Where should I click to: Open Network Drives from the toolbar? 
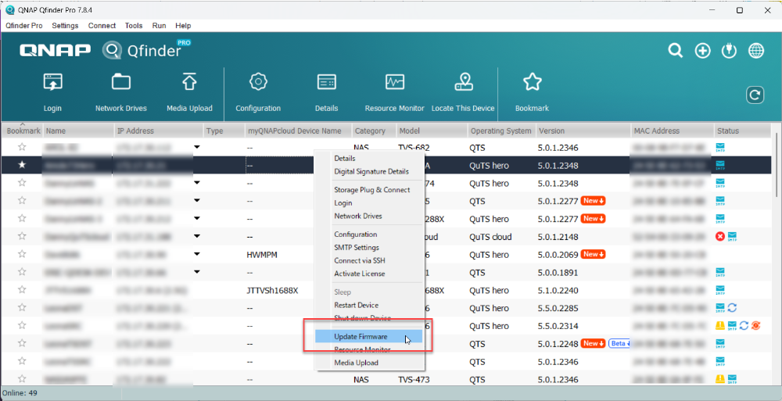click(x=120, y=82)
